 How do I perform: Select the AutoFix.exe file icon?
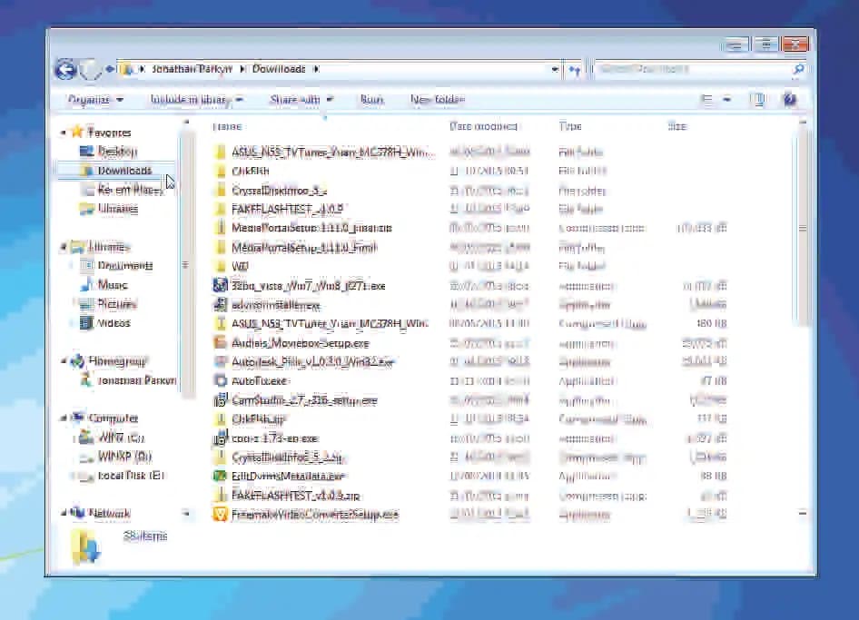point(219,381)
